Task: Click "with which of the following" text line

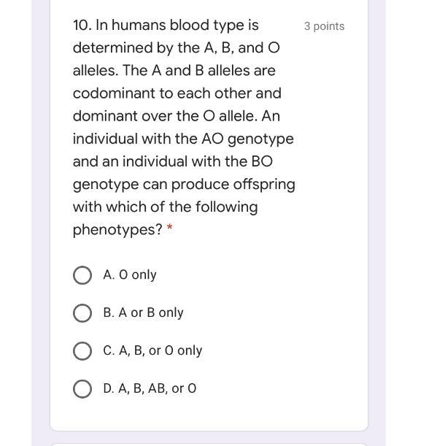Action: 165,207
